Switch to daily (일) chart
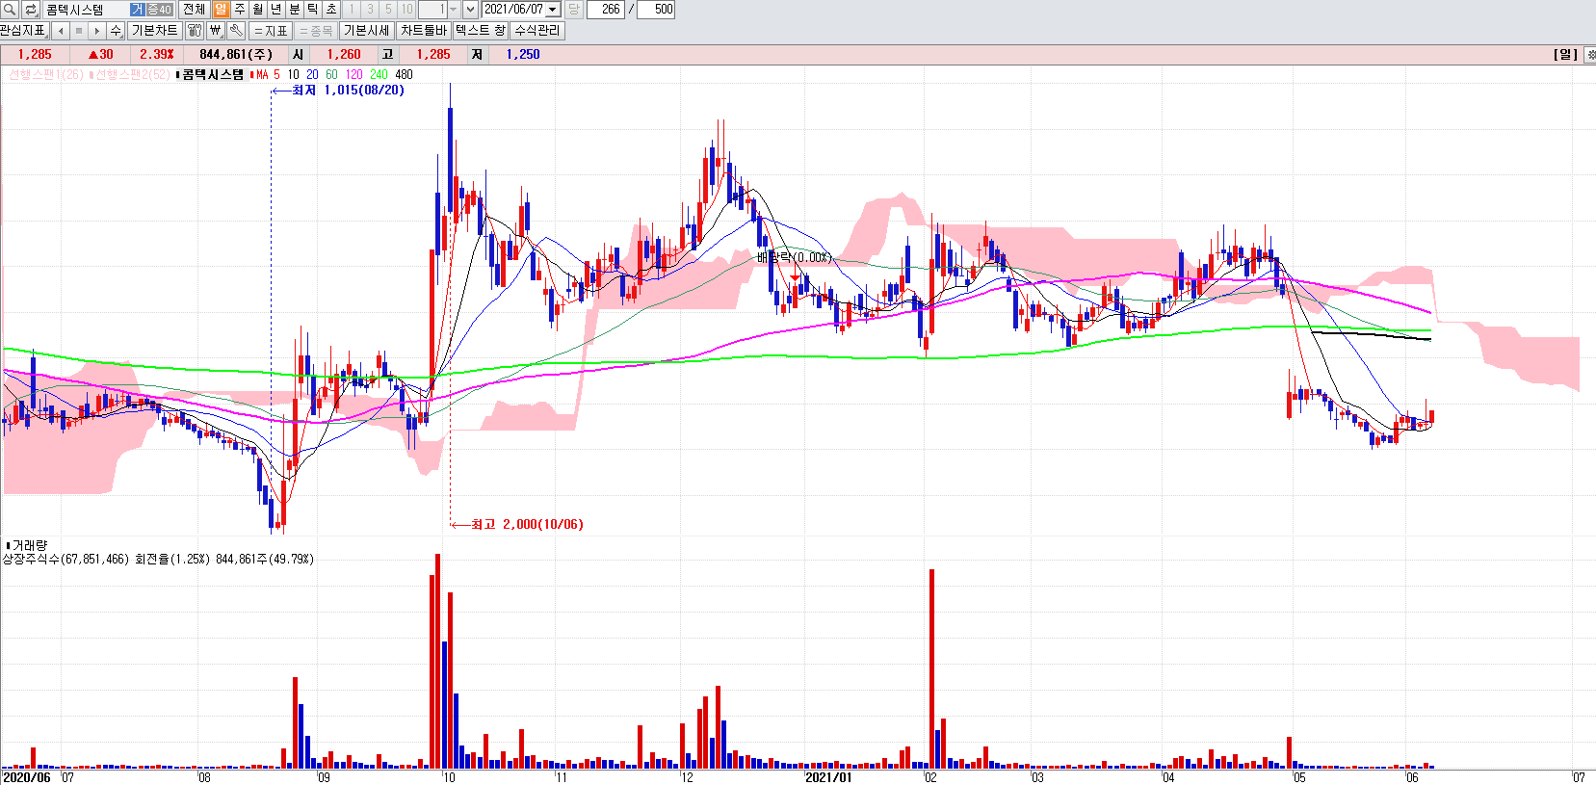 221,10
